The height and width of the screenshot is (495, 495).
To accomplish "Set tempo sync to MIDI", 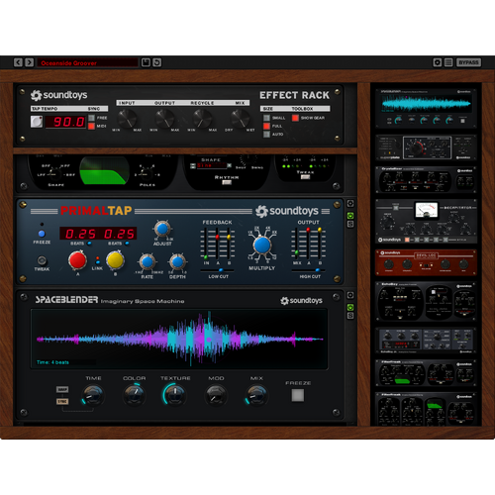I will tap(91, 126).
